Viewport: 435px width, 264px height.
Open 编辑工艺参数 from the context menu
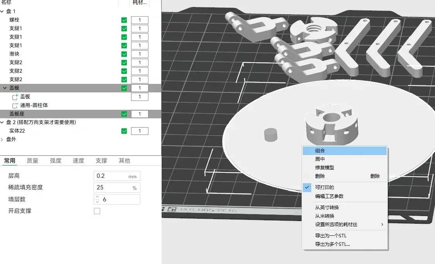(345, 196)
